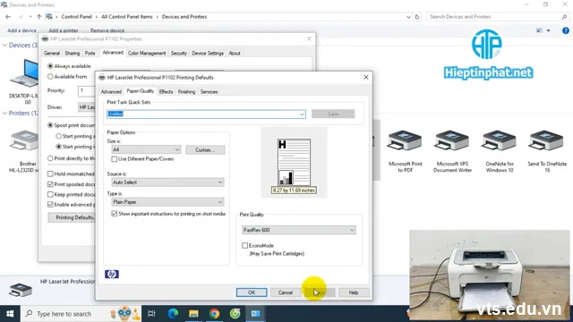Screen dimensions: 573x322
Task: Click the change view icon in toolbar
Action: pos(539,30)
